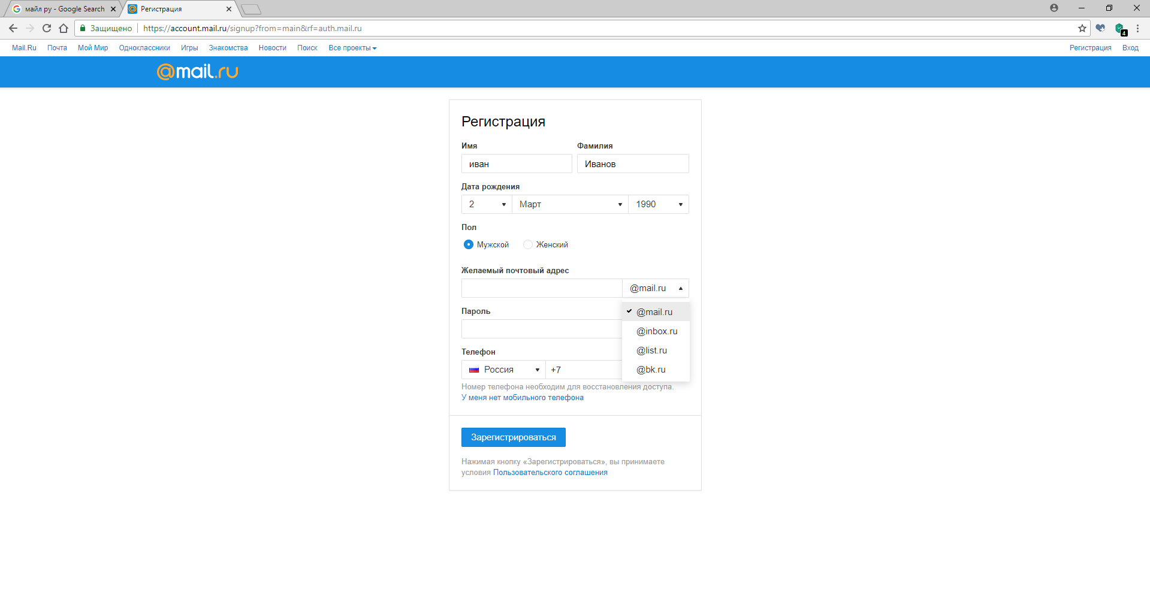
Task: Choose @list.ru from the domain list
Action: click(656, 350)
